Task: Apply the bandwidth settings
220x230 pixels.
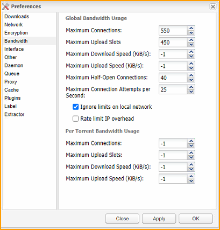Action: (x=159, y=219)
